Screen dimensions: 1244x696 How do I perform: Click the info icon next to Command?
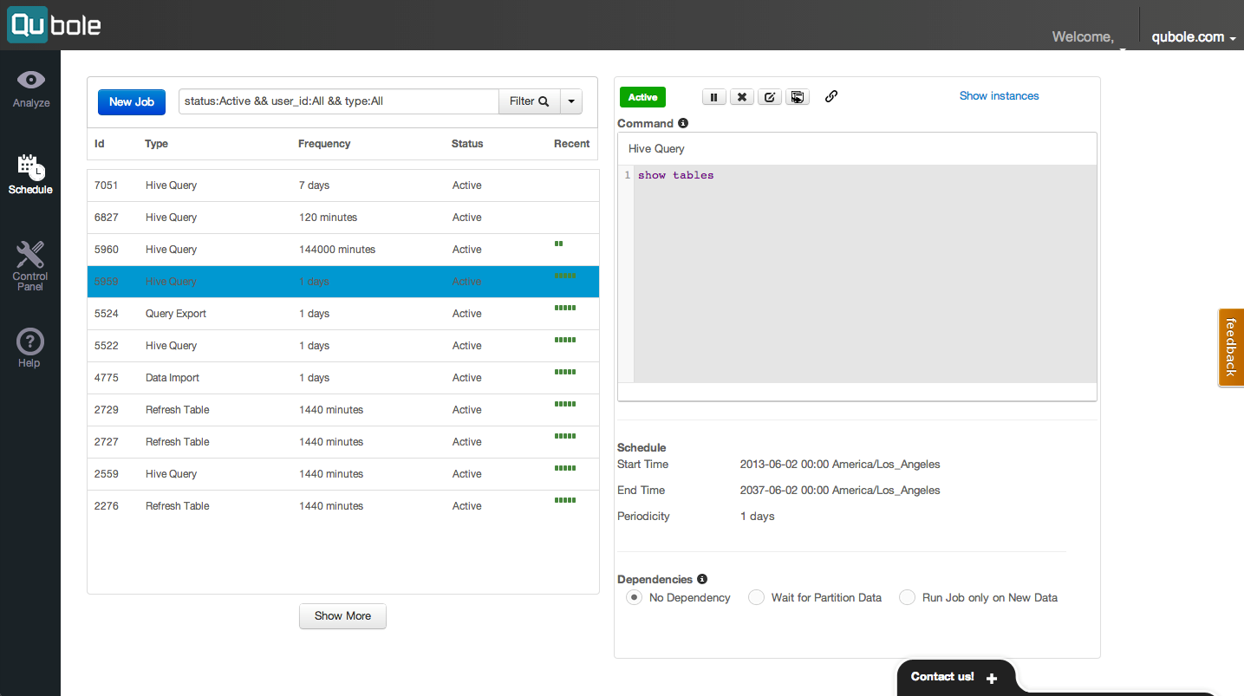[x=683, y=123]
